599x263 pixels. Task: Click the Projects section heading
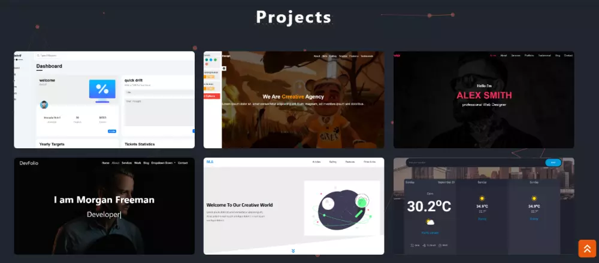[294, 17]
